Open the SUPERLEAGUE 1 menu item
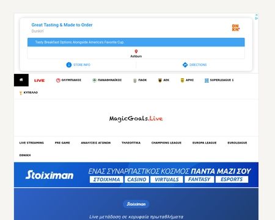Viewport: 275px width, 220px height. click(222, 80)
